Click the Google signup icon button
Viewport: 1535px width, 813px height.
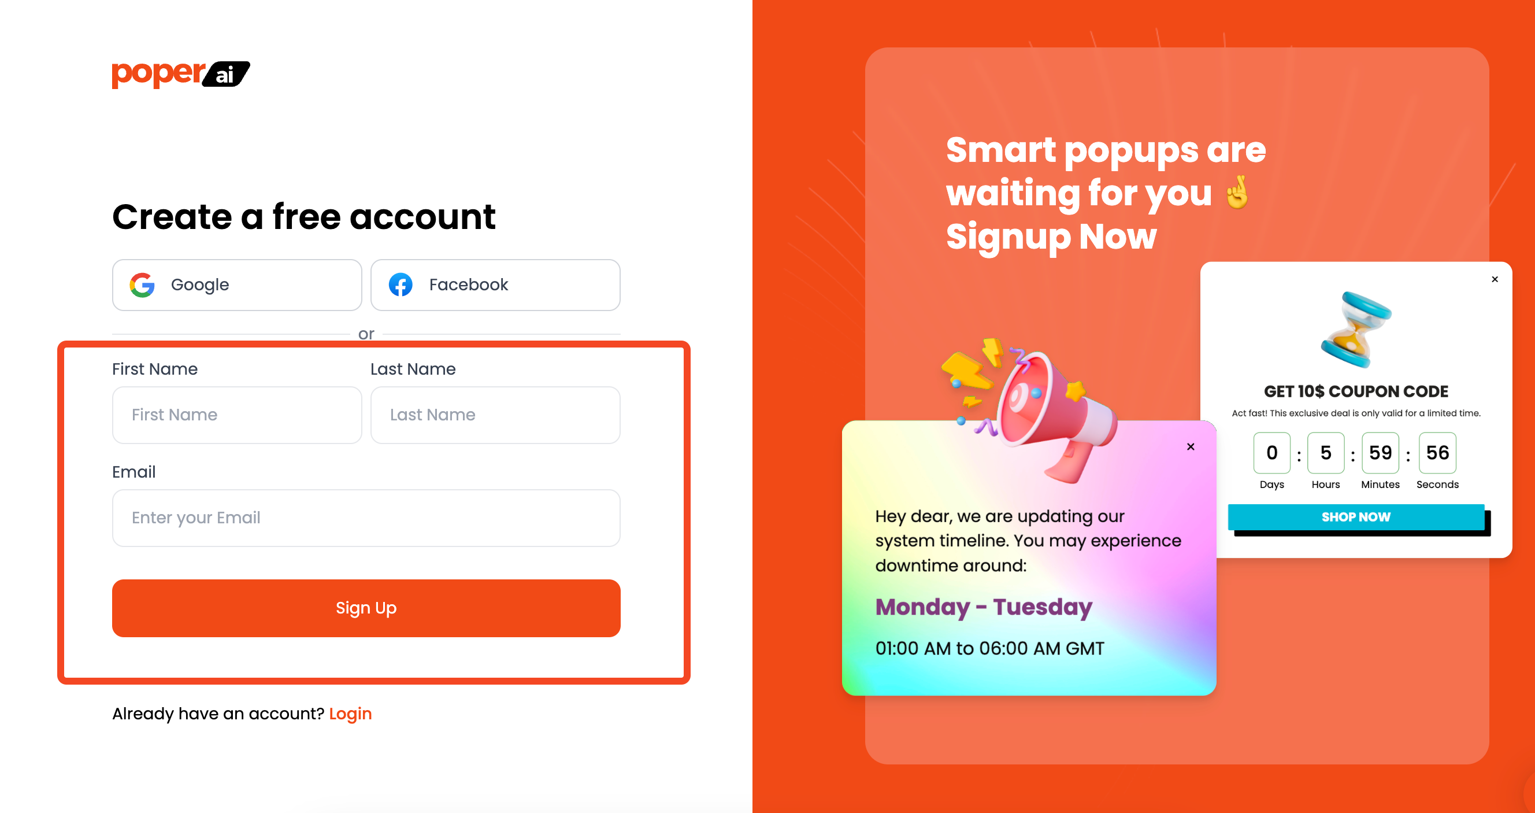[x=142, y=284]
